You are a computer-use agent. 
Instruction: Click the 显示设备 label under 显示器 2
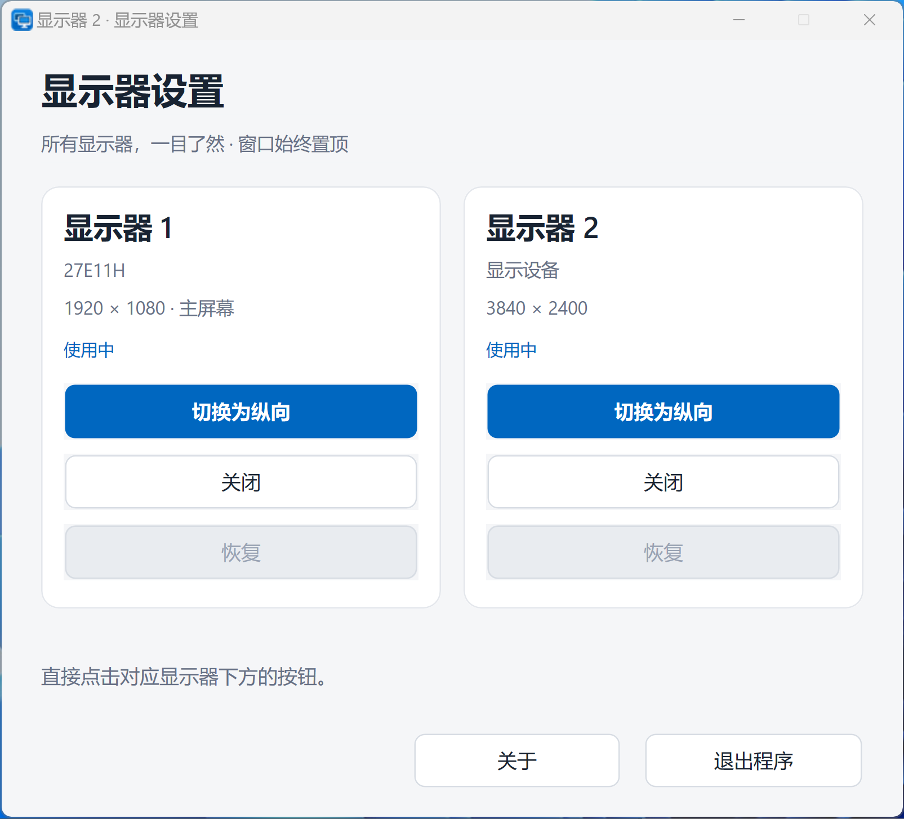(x=523, y=271)
